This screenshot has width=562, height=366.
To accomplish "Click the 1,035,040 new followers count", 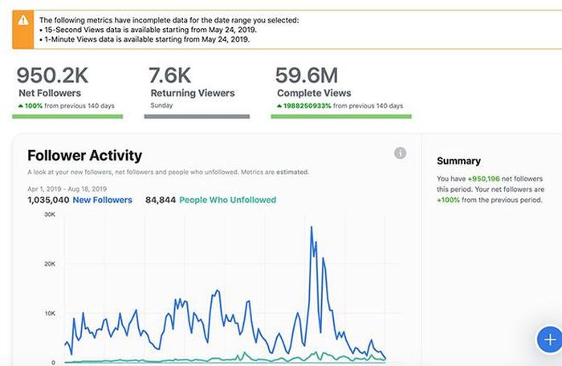I will click(48, 200).
